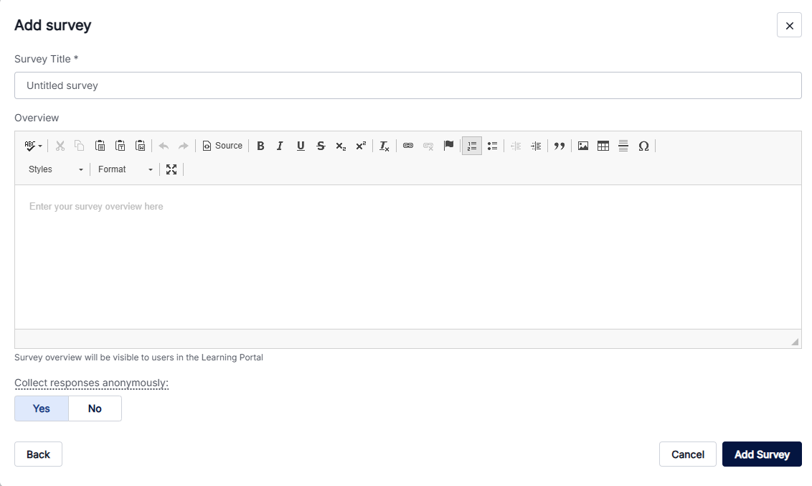Click the 'Collect responses anonymously' label
Screen dimensions: 812x486
(92, 383)
